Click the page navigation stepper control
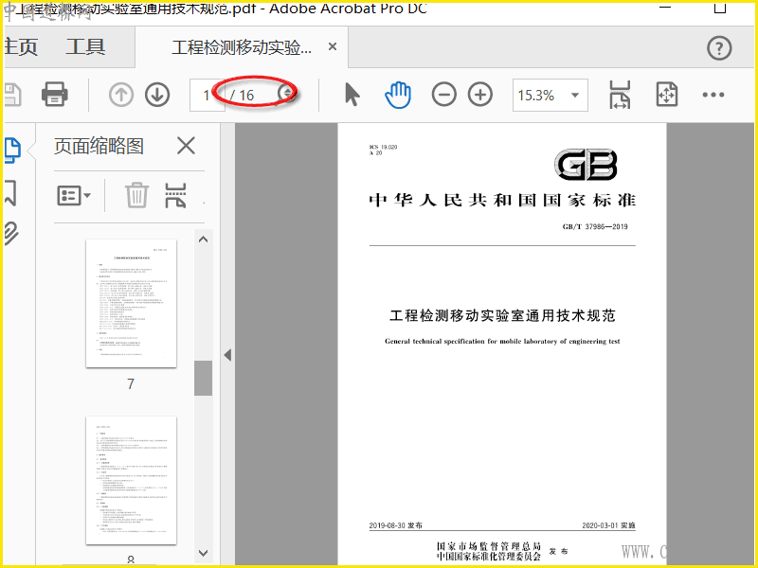Viewport: 758px width, 568px height. pyautogui.click(x=288, y=93)
